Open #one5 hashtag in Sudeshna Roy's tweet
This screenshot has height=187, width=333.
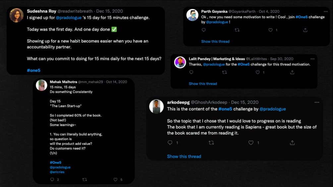pyautogui.click(x=33, y=70)
